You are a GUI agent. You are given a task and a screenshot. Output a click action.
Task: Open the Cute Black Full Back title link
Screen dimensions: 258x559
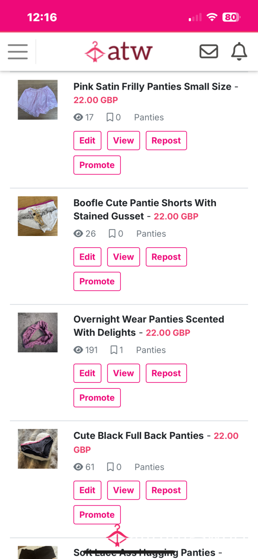pos(138,436)
